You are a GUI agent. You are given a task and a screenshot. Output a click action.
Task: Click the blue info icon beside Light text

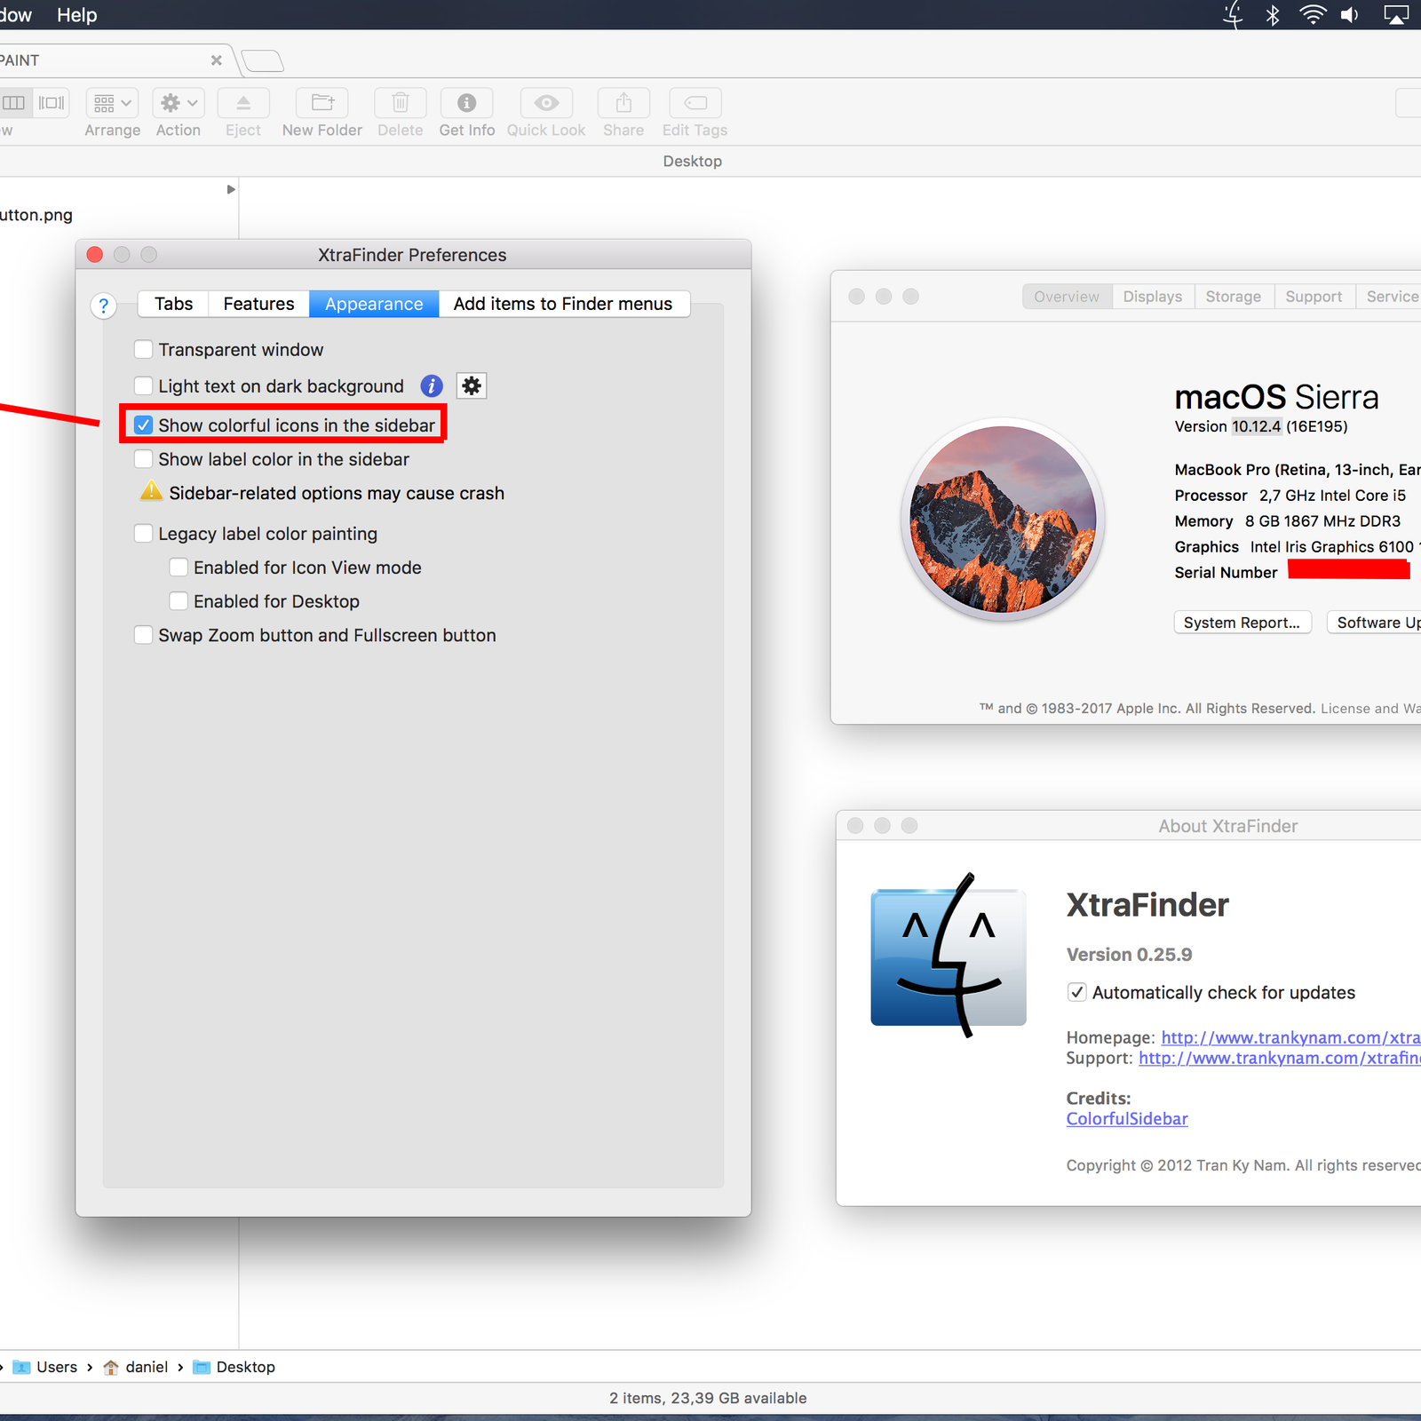pos(432,385)
